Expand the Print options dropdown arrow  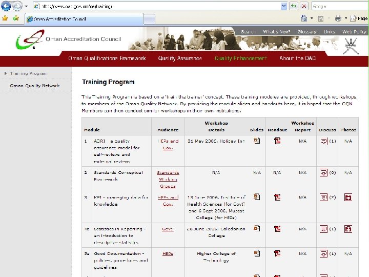346,18
